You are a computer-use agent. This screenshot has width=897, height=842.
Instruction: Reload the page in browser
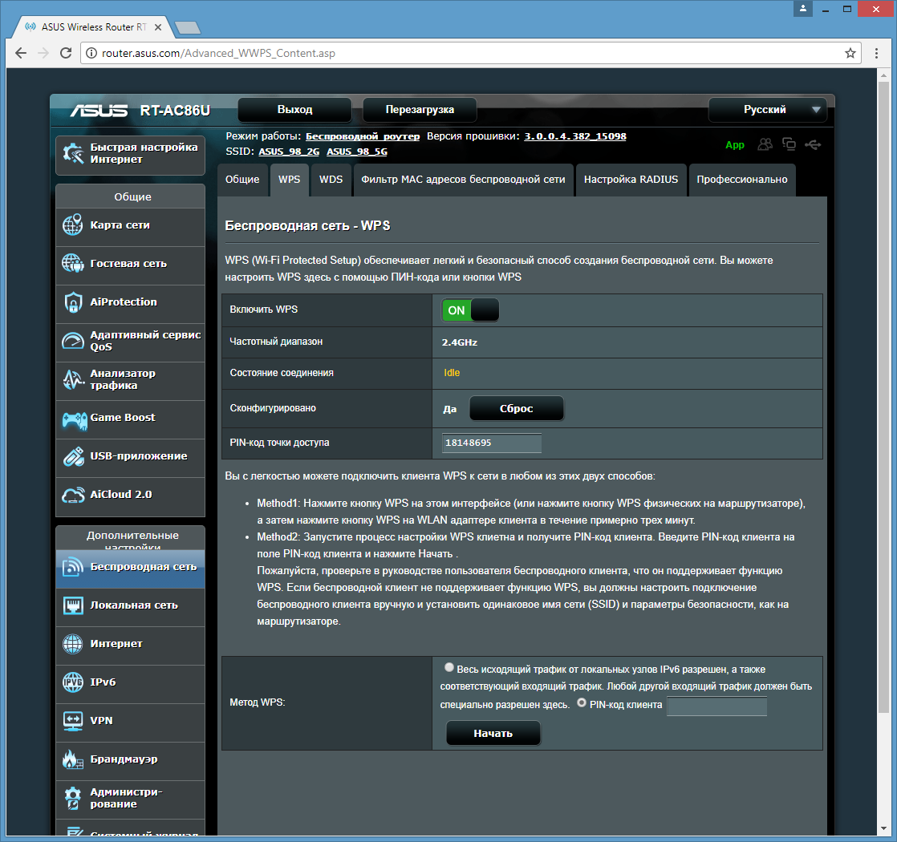pos(66,53)
